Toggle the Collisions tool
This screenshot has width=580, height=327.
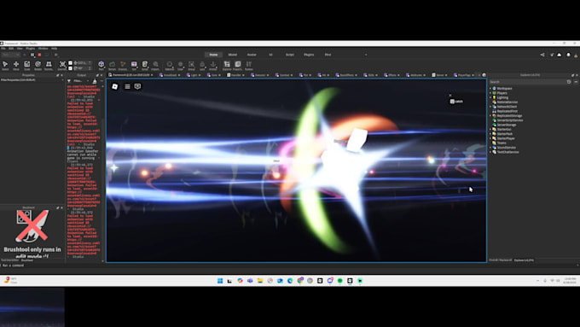pyautogui.click(x=62, y=66)
